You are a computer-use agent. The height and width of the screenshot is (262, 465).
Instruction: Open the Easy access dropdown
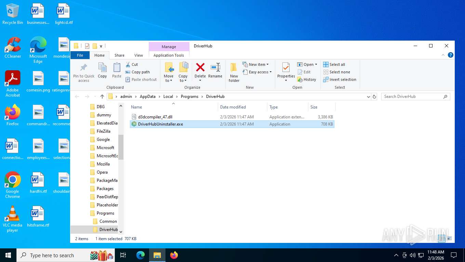(257, 72)
